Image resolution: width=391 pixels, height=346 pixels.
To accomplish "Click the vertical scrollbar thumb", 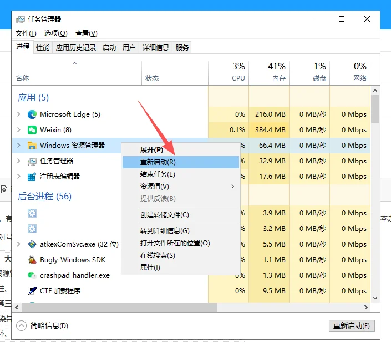I will 375,109.
